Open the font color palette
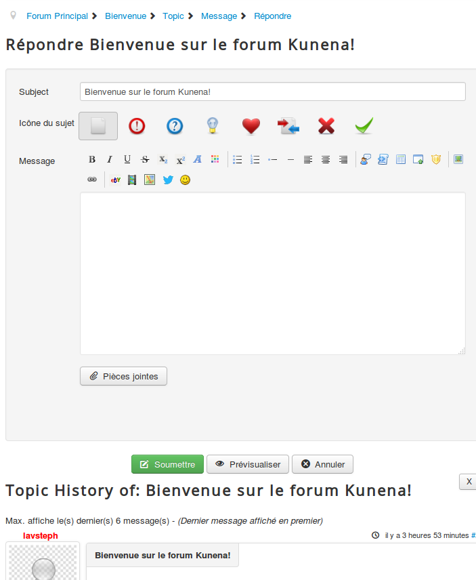The image size is (476, 580). (215, 159)
